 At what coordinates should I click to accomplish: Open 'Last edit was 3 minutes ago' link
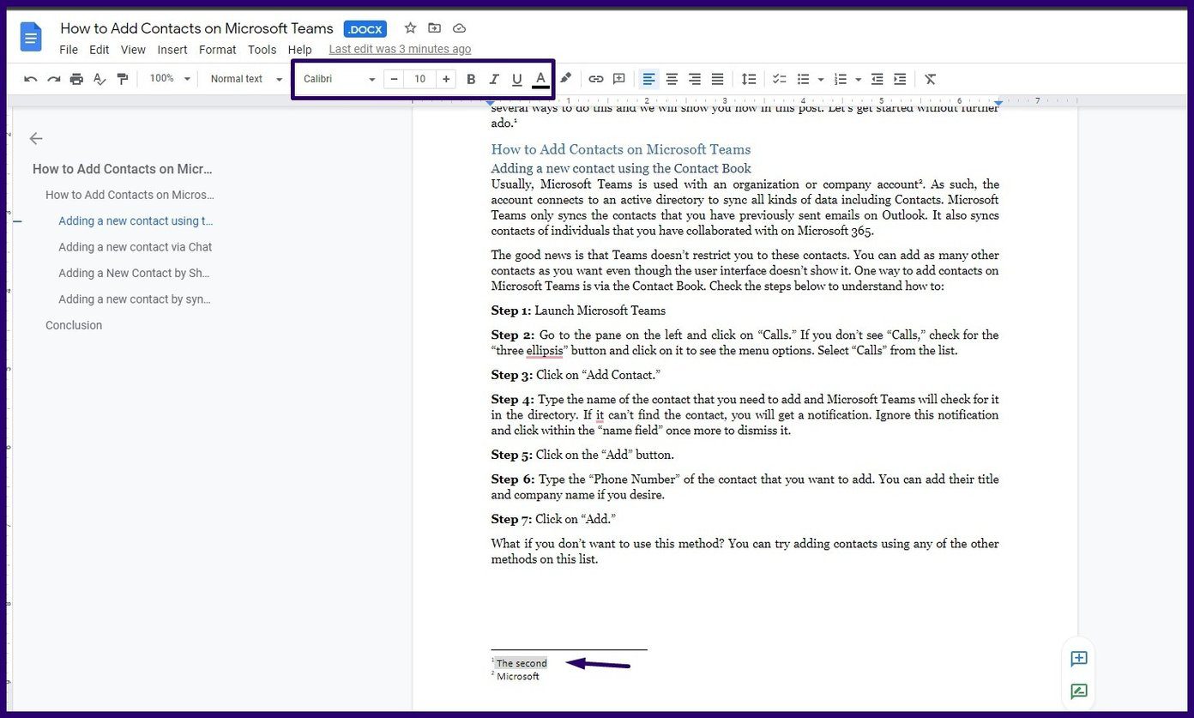coord(400,49)
